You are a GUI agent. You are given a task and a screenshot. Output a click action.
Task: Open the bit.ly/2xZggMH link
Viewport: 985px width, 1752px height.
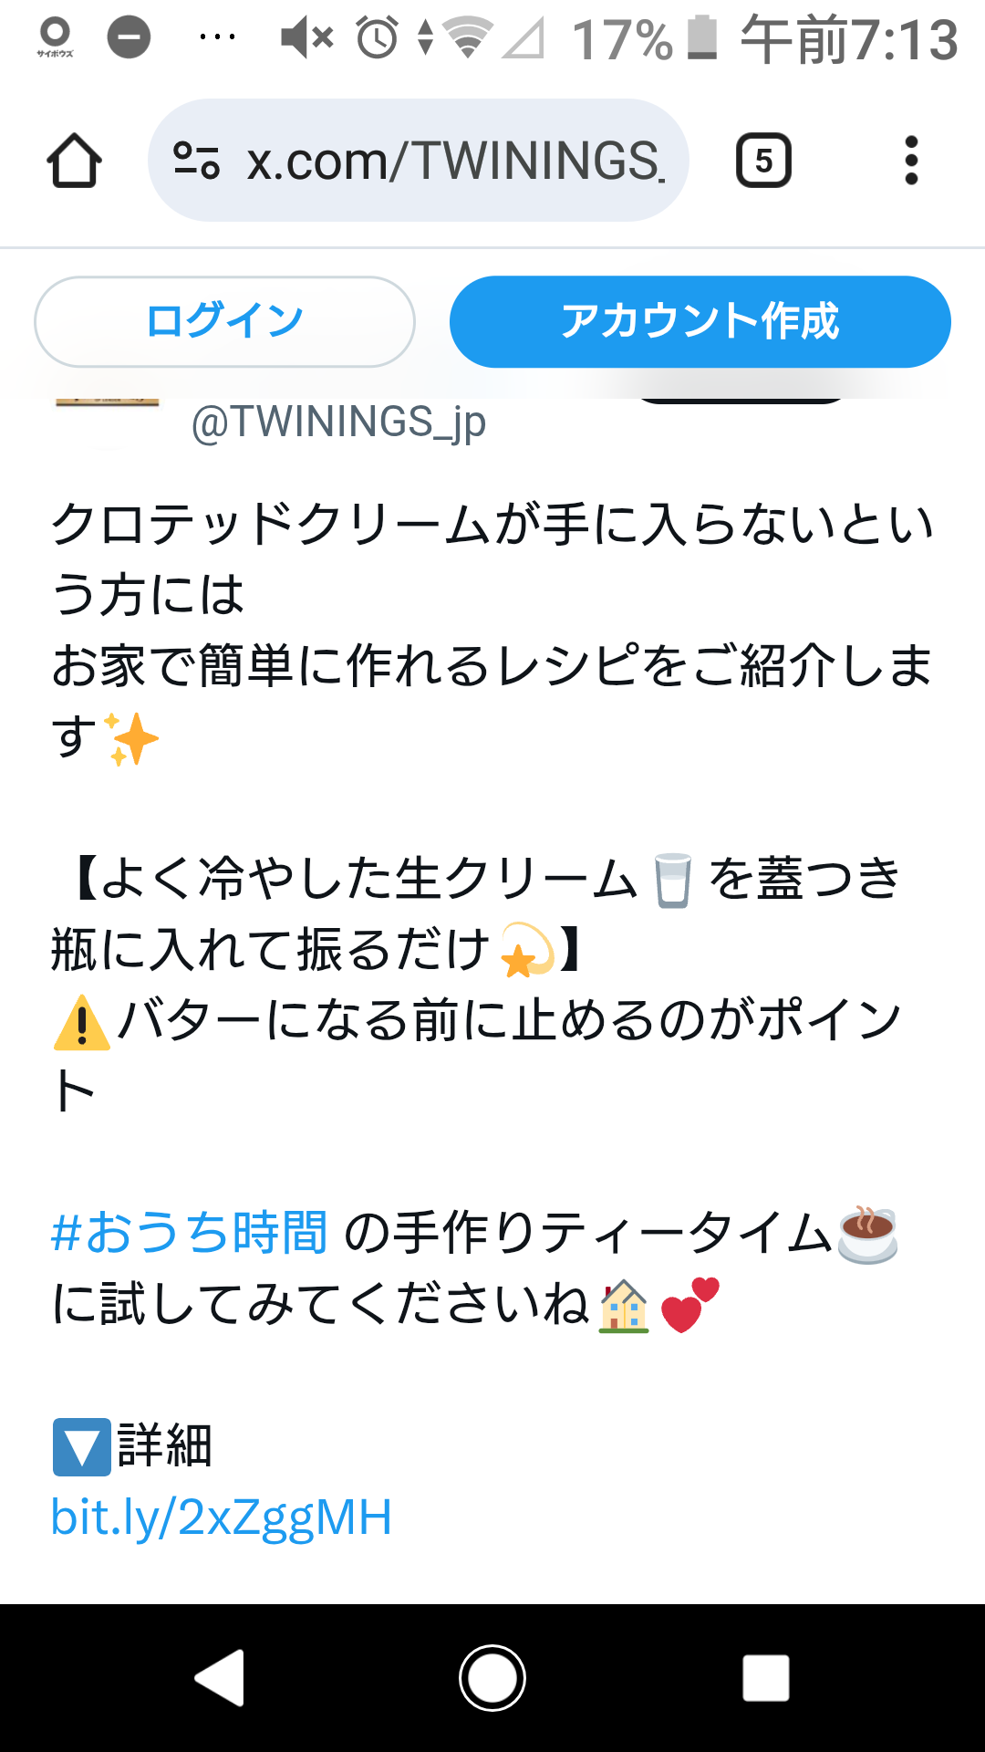[x=222, y=1517]
